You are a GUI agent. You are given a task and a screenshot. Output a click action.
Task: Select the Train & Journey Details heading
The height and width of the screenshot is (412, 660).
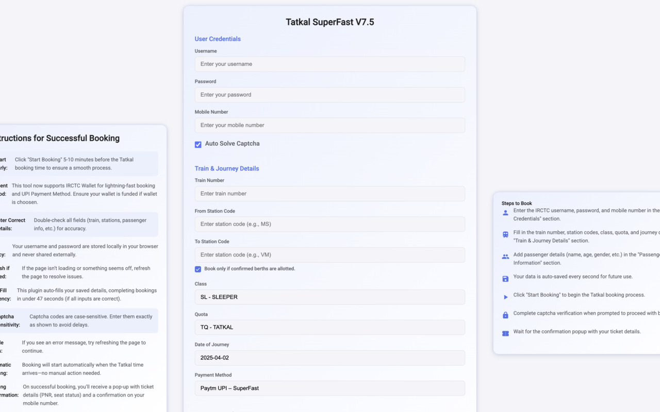tap(227, 168)
